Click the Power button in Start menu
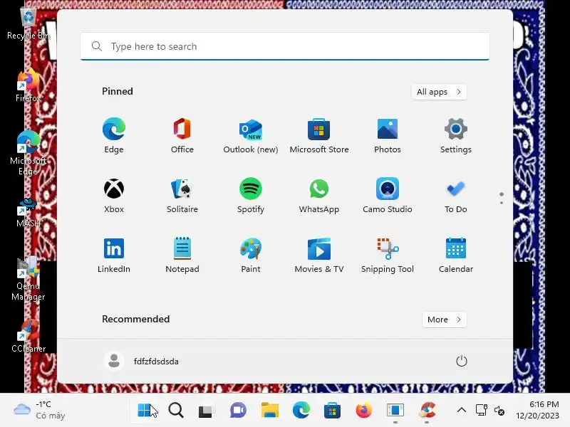570x427 pixels. coord(461,361)
